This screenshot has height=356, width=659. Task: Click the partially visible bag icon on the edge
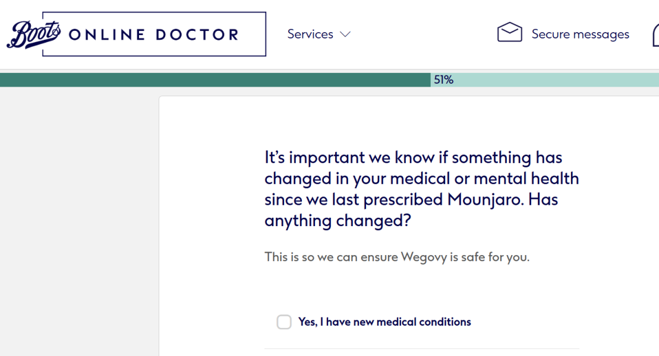click(656, 34)
